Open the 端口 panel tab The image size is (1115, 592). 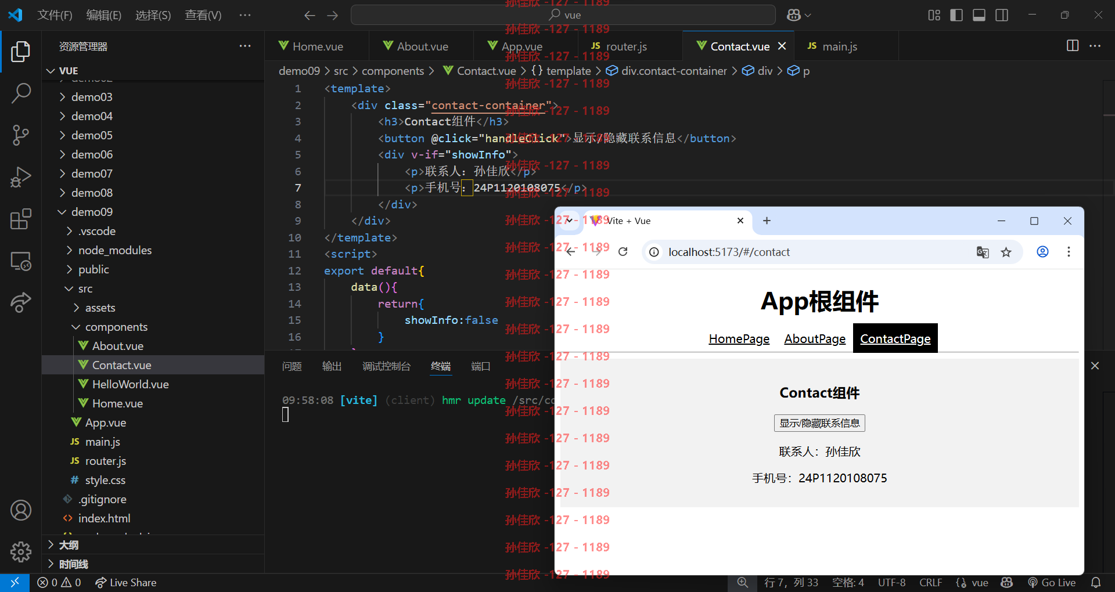click(x=481, y=366)
